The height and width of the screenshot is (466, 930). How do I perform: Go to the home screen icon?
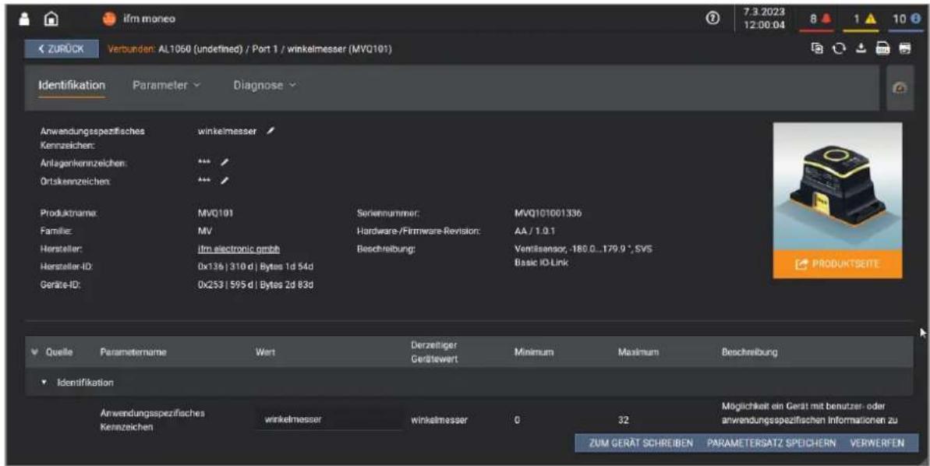point(51,19)
